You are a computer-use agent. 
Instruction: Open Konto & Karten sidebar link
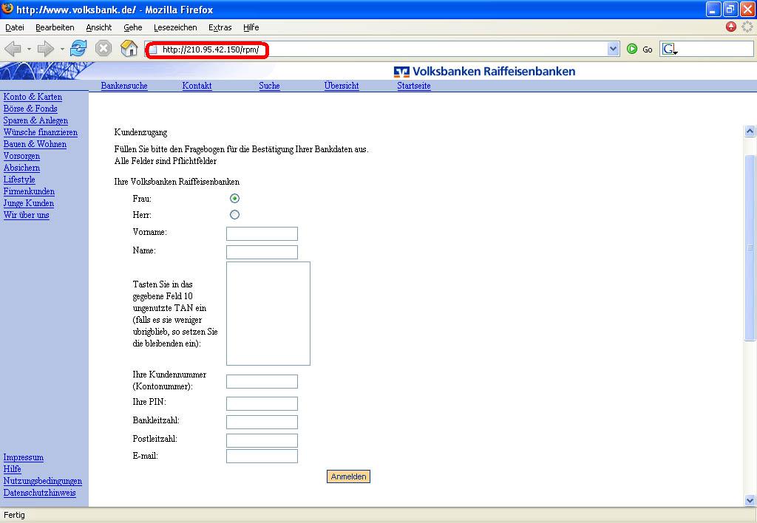point(33,97)
